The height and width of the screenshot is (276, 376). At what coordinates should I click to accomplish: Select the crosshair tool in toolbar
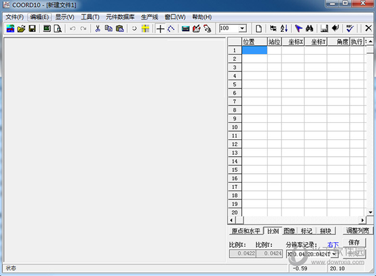[160, 29]
